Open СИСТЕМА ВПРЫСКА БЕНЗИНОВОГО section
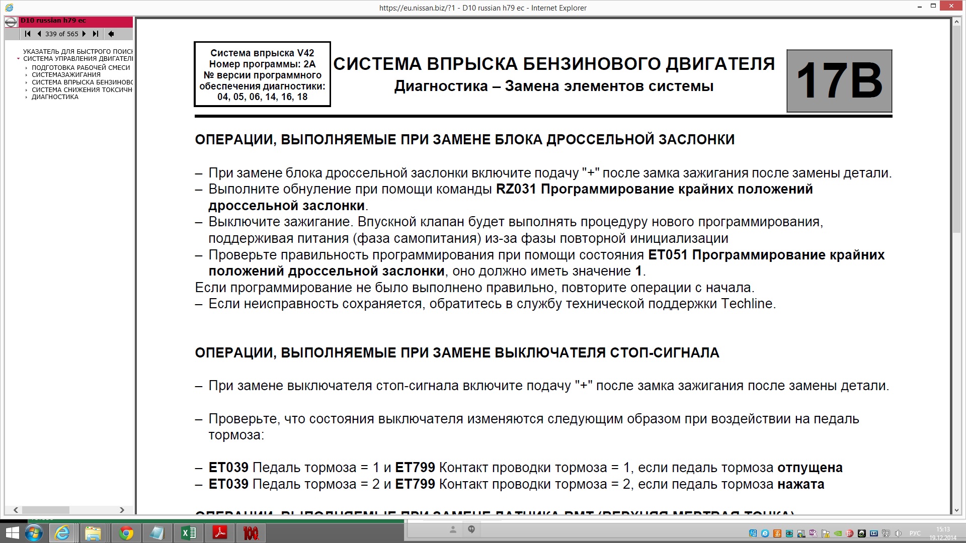 (82, 82)
